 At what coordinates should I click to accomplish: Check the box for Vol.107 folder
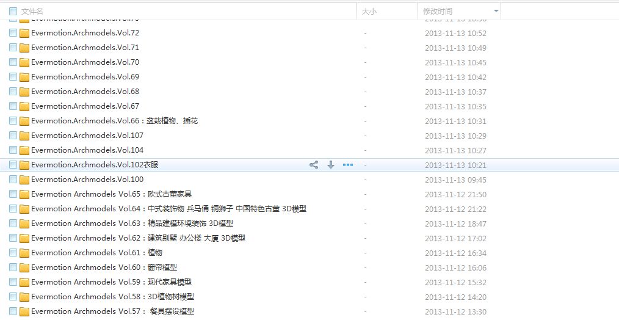(13, 135)
